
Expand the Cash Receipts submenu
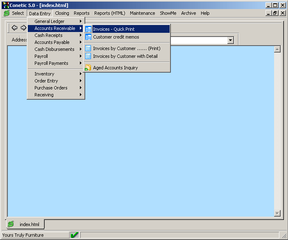[56, 35]
